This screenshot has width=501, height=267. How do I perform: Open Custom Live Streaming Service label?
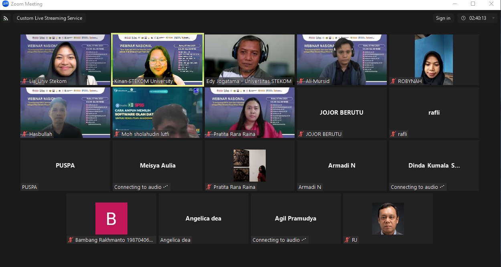(x=49, y=18)
